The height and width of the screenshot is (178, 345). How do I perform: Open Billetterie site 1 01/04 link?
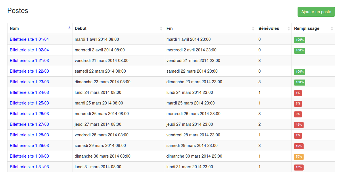29,39
